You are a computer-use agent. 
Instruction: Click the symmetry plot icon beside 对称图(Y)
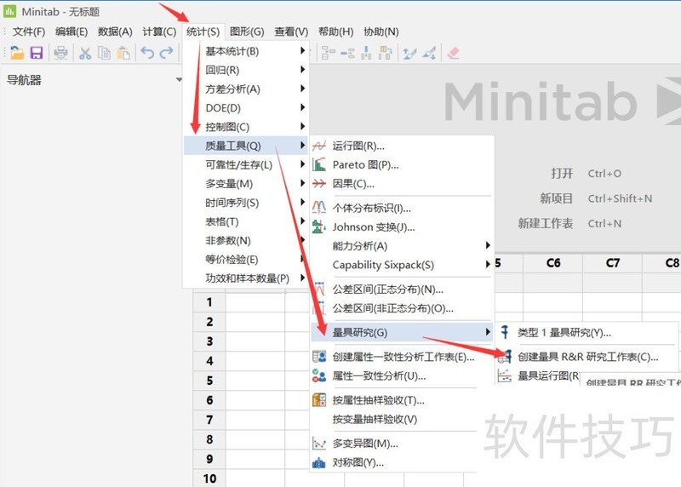click(319, 462)
